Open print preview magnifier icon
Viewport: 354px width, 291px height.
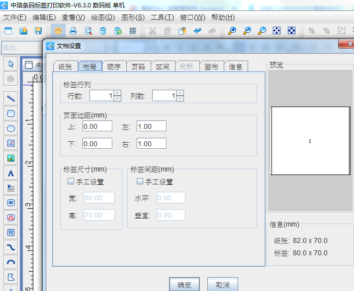coord(88,31)
